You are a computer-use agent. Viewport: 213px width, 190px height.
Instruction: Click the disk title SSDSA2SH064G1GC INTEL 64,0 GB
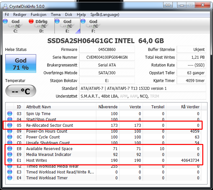106,41
